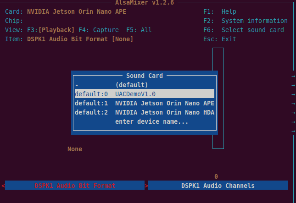Select DSPK1 Audio Bit Format control
This screenshot has width=296, height=203.
75,186
